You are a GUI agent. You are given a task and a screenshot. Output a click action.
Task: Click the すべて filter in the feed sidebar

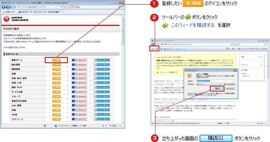pos(245,65)
